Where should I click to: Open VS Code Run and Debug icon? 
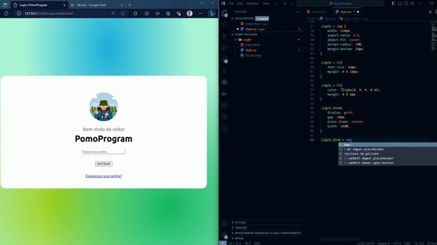(x=225, y=48)
